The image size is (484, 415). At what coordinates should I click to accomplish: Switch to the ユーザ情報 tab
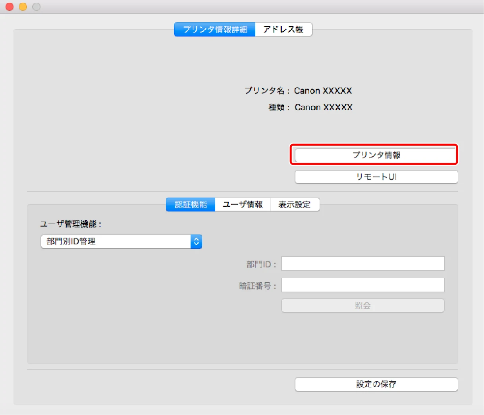tap(243, 205)
